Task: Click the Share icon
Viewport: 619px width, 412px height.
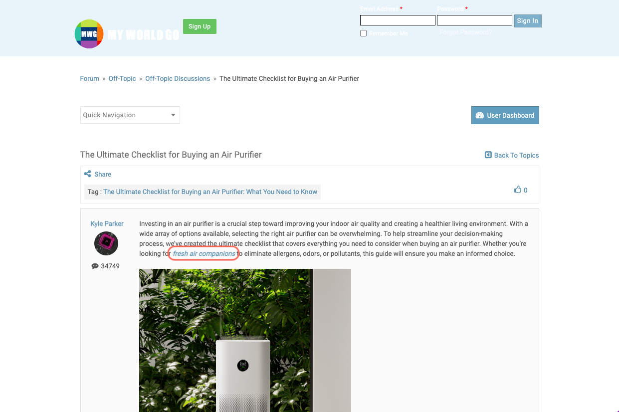Action: pyautogui.click(x=87, y=174)
